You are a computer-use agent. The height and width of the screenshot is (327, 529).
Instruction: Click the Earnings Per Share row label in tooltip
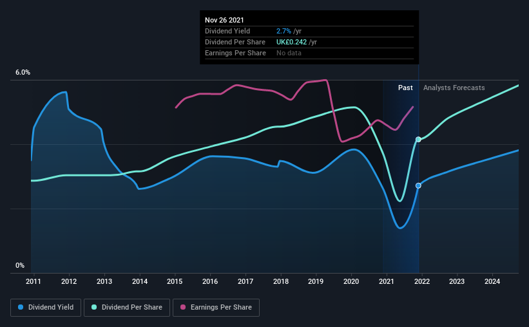tap(235, 53)
